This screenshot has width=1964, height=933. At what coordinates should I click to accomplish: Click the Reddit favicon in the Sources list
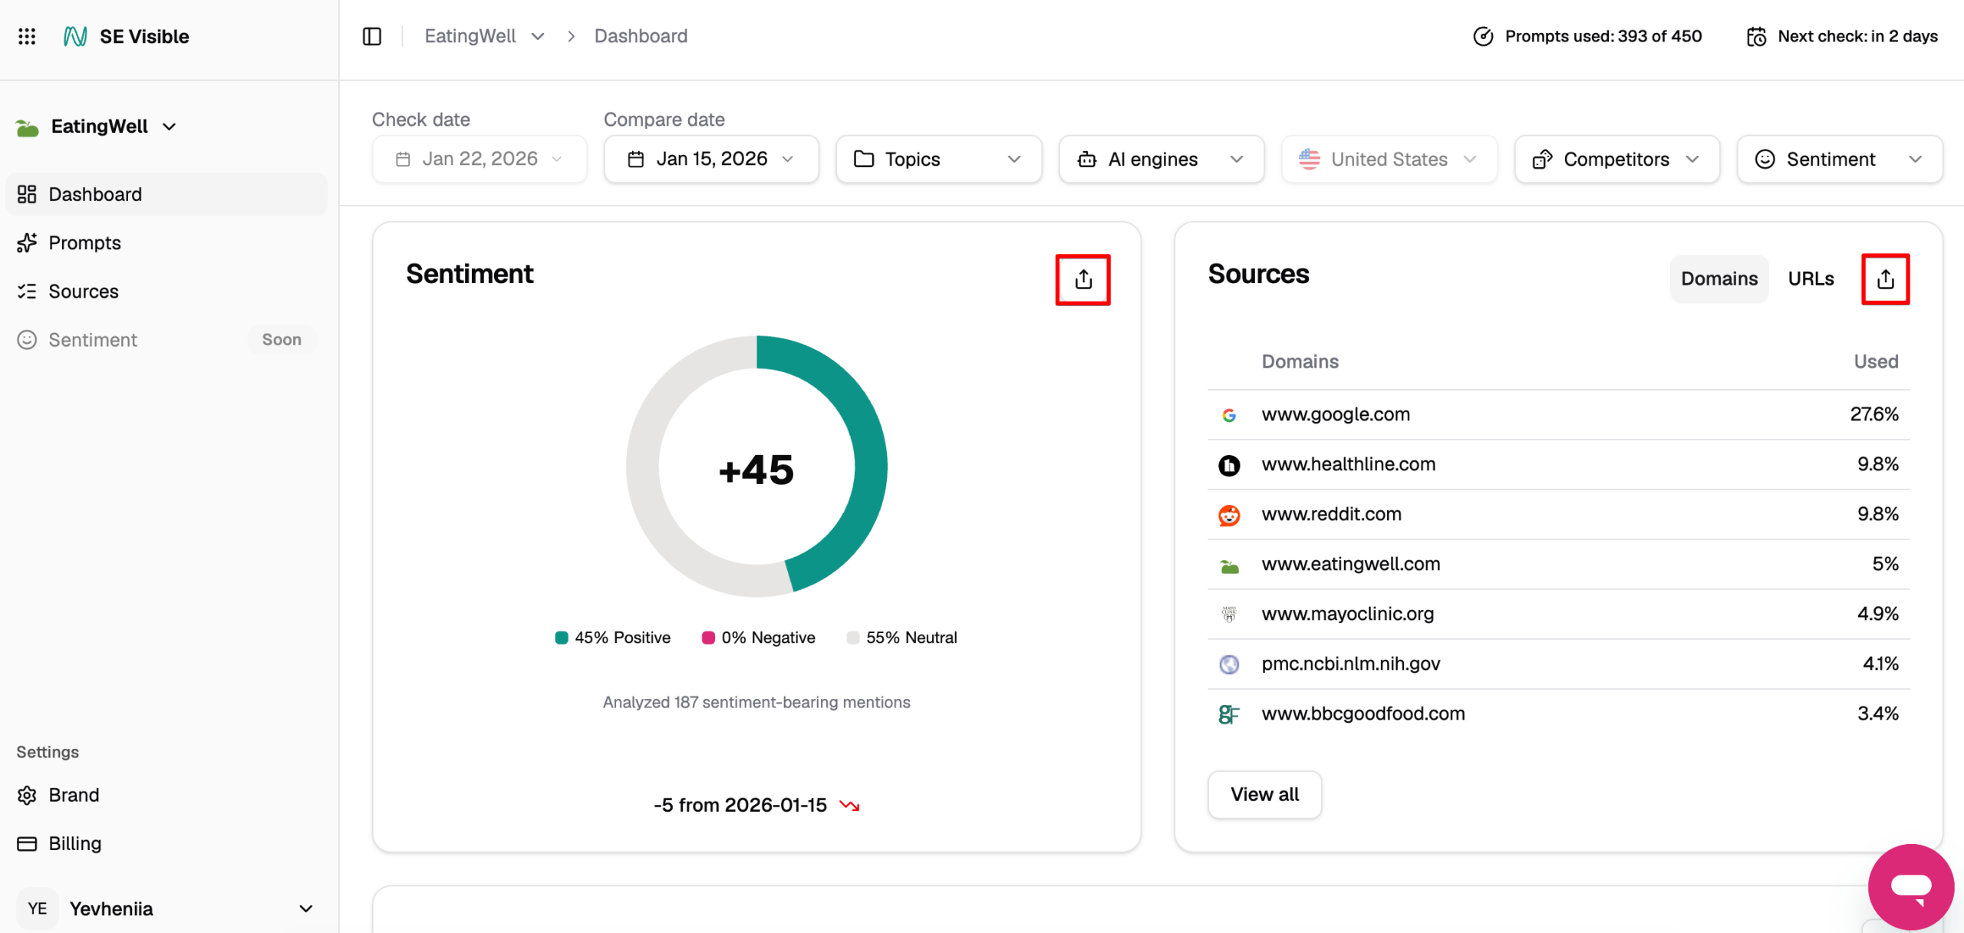[x=1229, y=515]
